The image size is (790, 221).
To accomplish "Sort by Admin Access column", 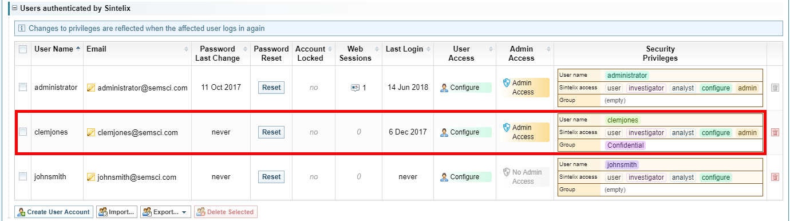I will pyautogui.click(x=524, y=53).
